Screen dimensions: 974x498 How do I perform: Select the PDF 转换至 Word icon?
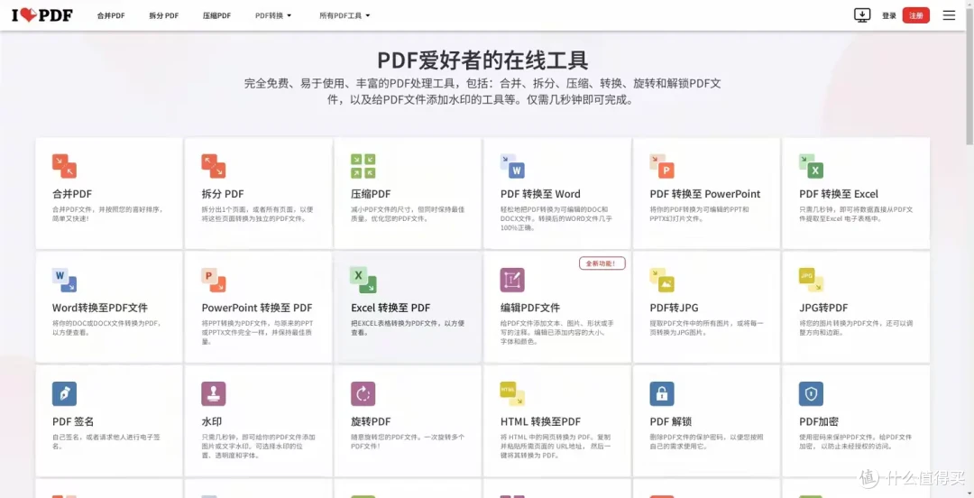tap(512, 166)
